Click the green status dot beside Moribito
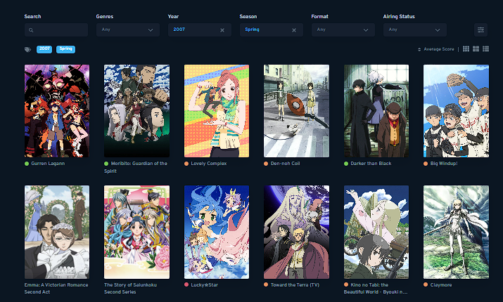 click(x=106, y=164)
